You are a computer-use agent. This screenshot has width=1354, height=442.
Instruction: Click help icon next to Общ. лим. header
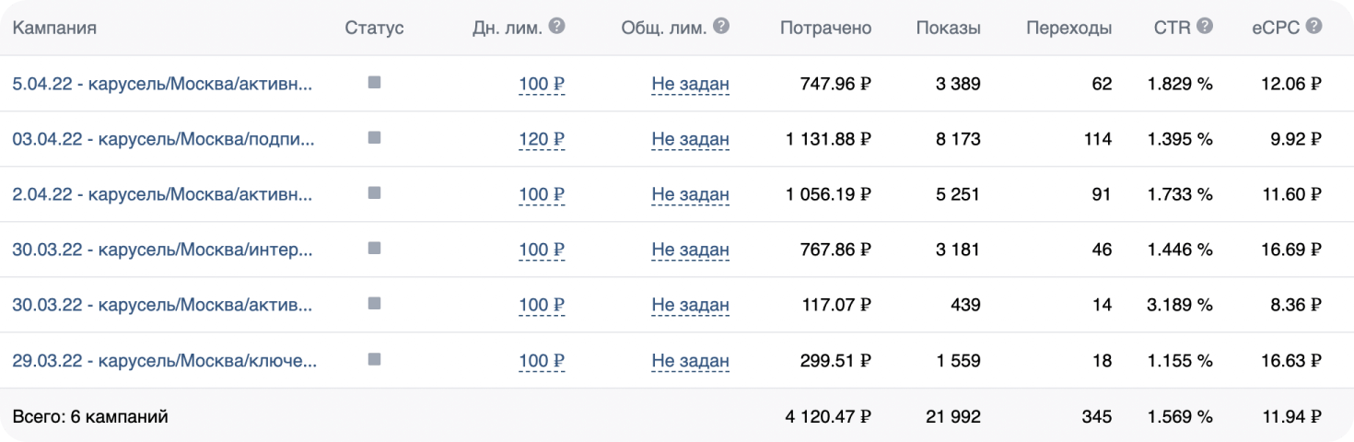coord(721,27)
